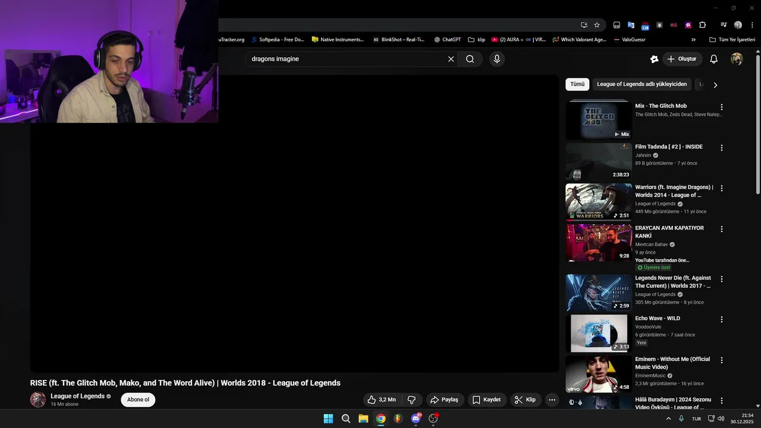Screen dimensions: 761x428
Task: Open Legends Never Die Worlds 2017 thumbnail
Action: [x=599, y=292]
